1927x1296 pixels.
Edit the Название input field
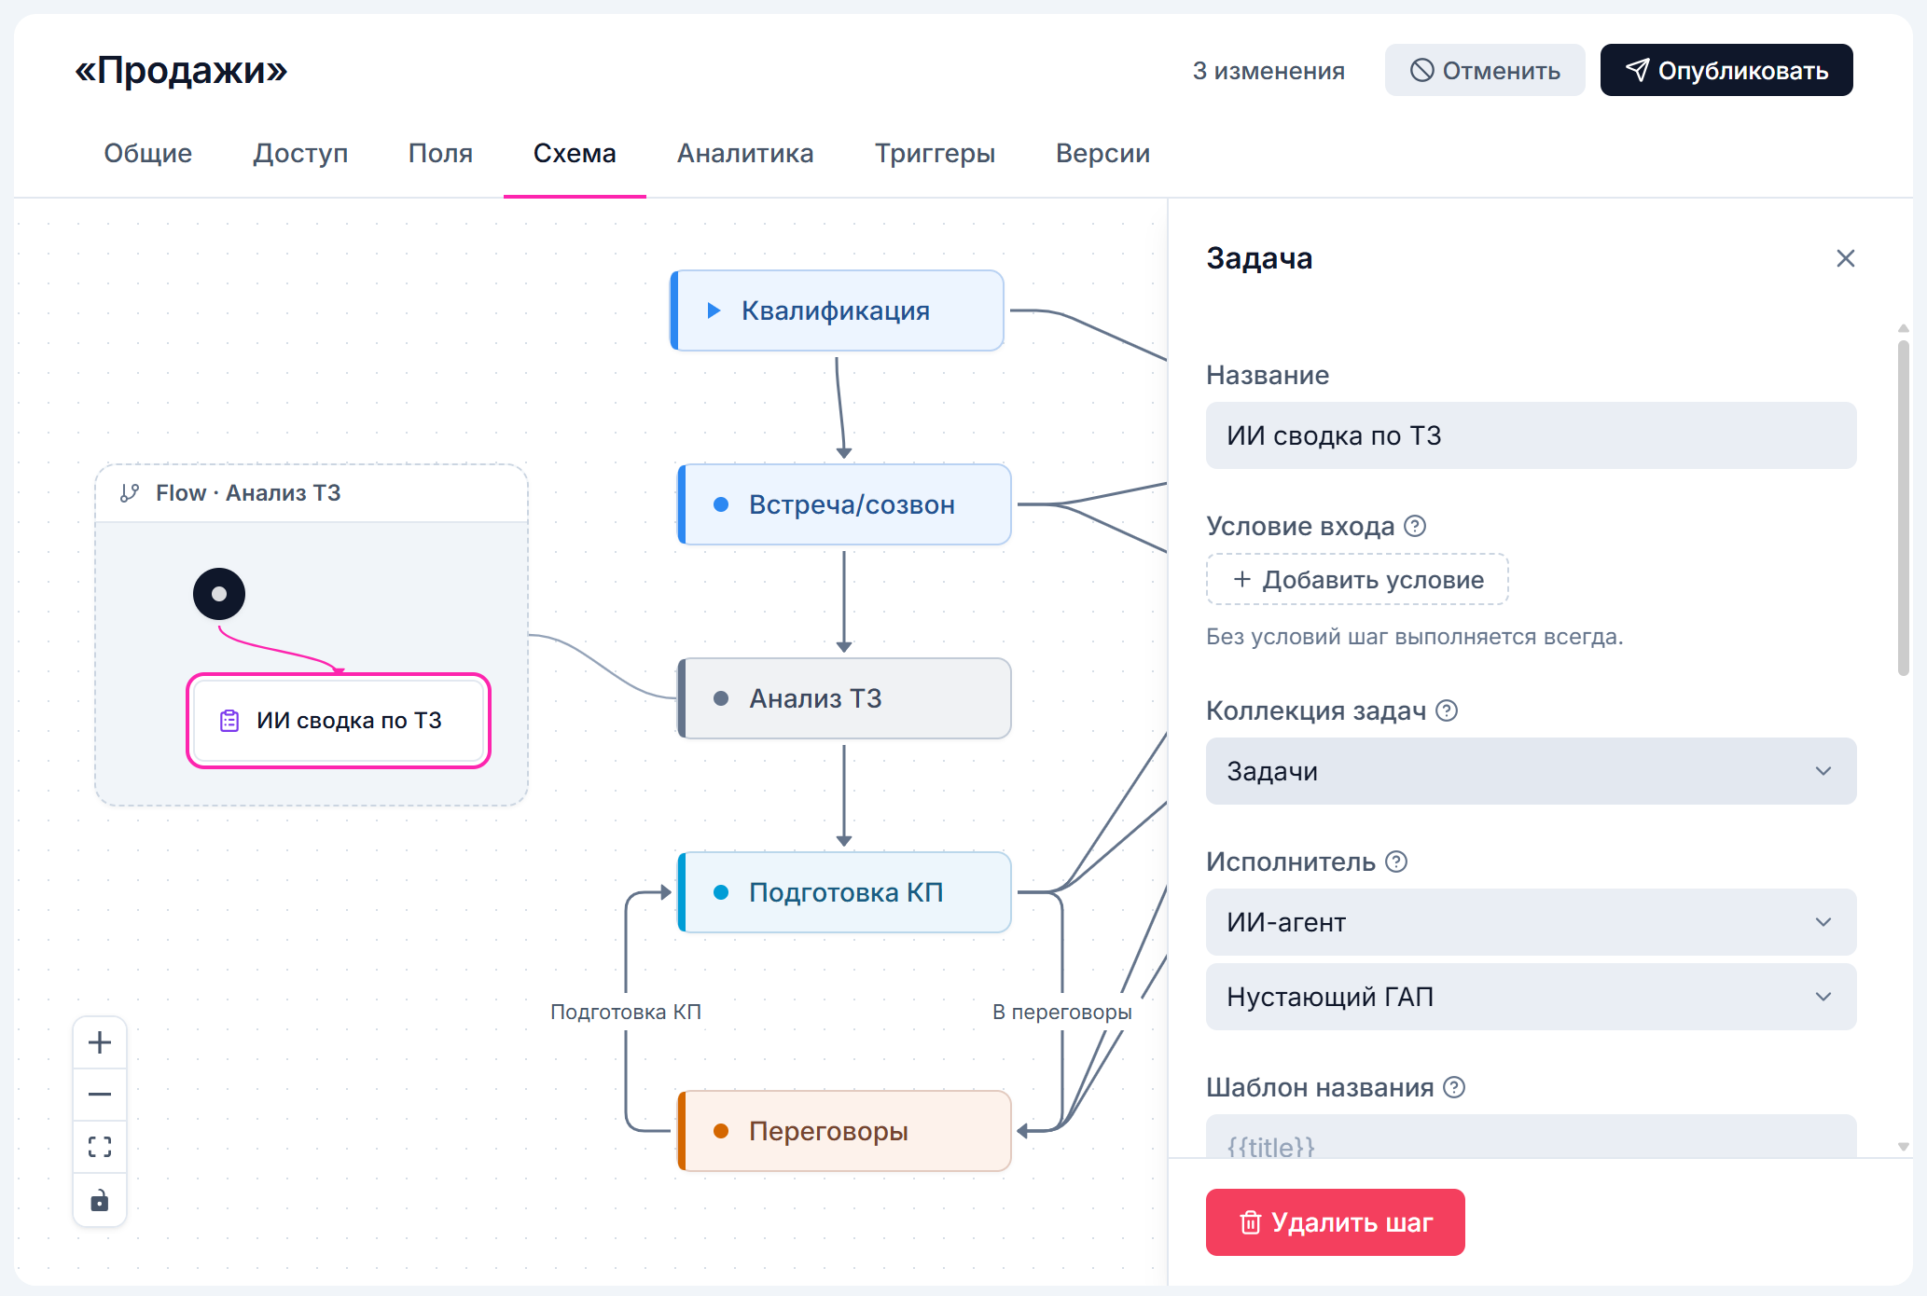pos(1531,435)
